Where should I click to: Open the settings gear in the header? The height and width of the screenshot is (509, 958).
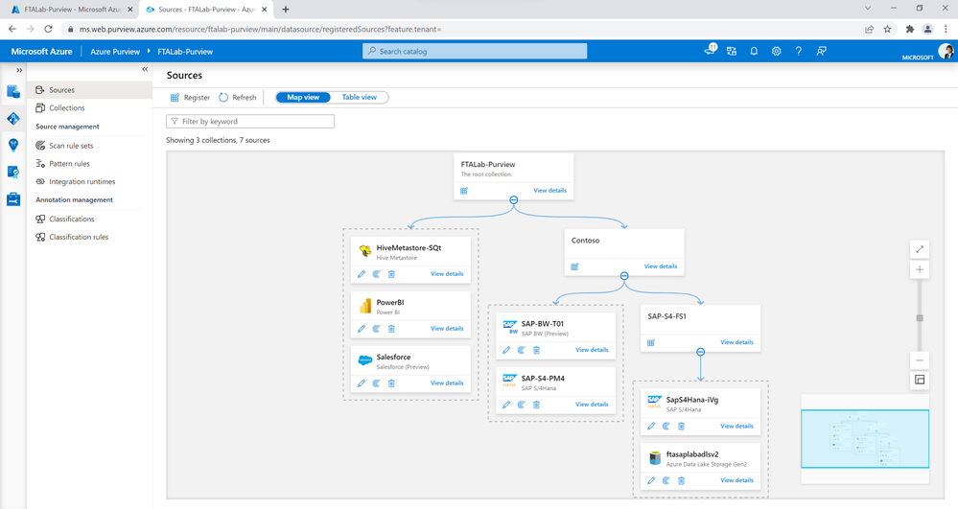[776, 52]
